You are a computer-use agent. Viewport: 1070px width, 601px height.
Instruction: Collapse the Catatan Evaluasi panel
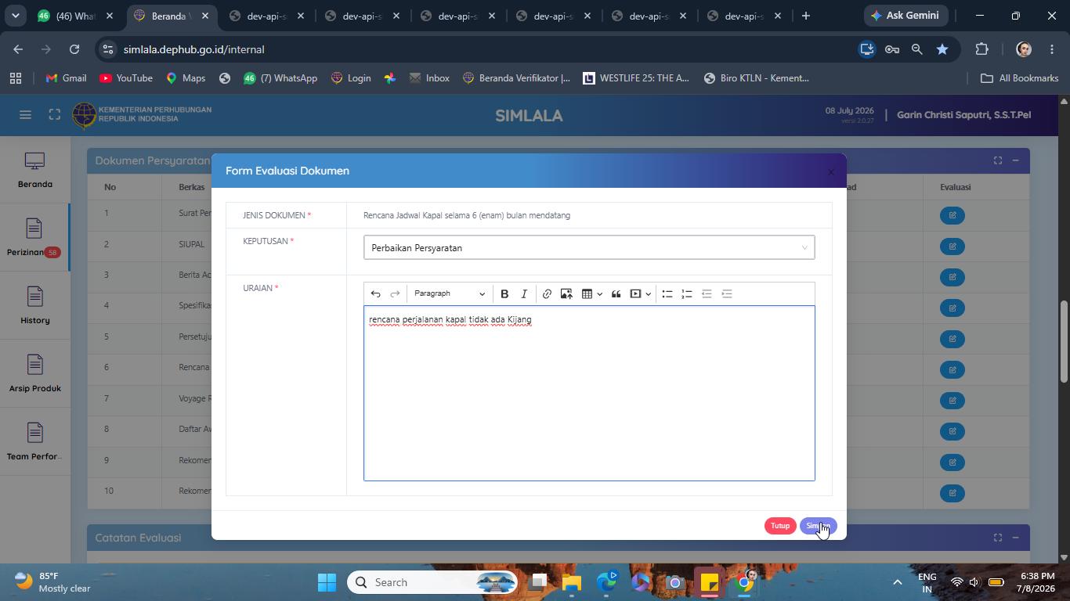(1015, 538)
